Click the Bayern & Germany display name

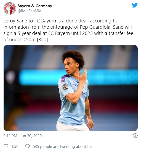tap(35, 6)
